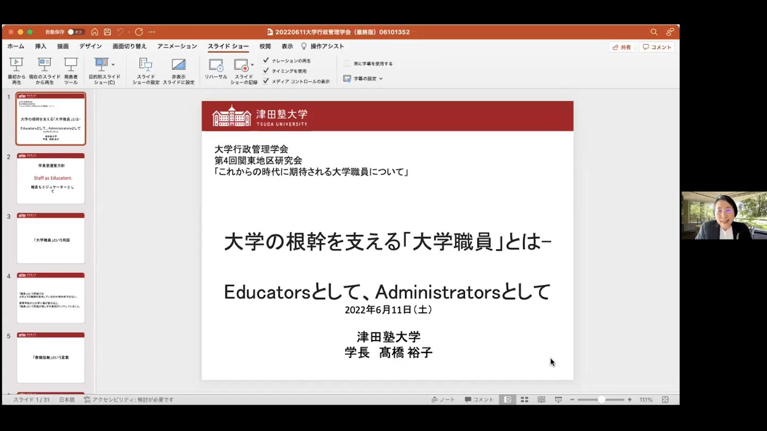Image resolution: width=767 pixels, height=431 pixels.
Task: Click Tell Me assistant (操作アシスト)
Action: click(322, 46)
